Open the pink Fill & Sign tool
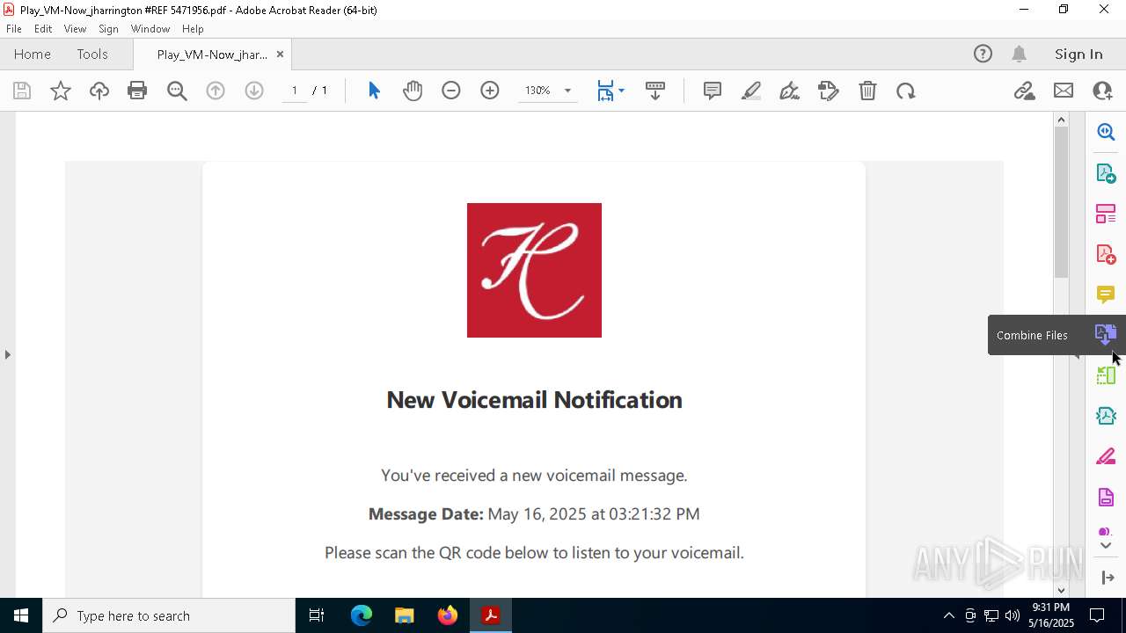The height and width of the screenshot is (633, 1126). coord(1106,457)
